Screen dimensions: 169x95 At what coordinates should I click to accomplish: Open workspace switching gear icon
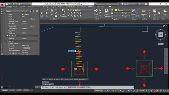tap(146, 91)
